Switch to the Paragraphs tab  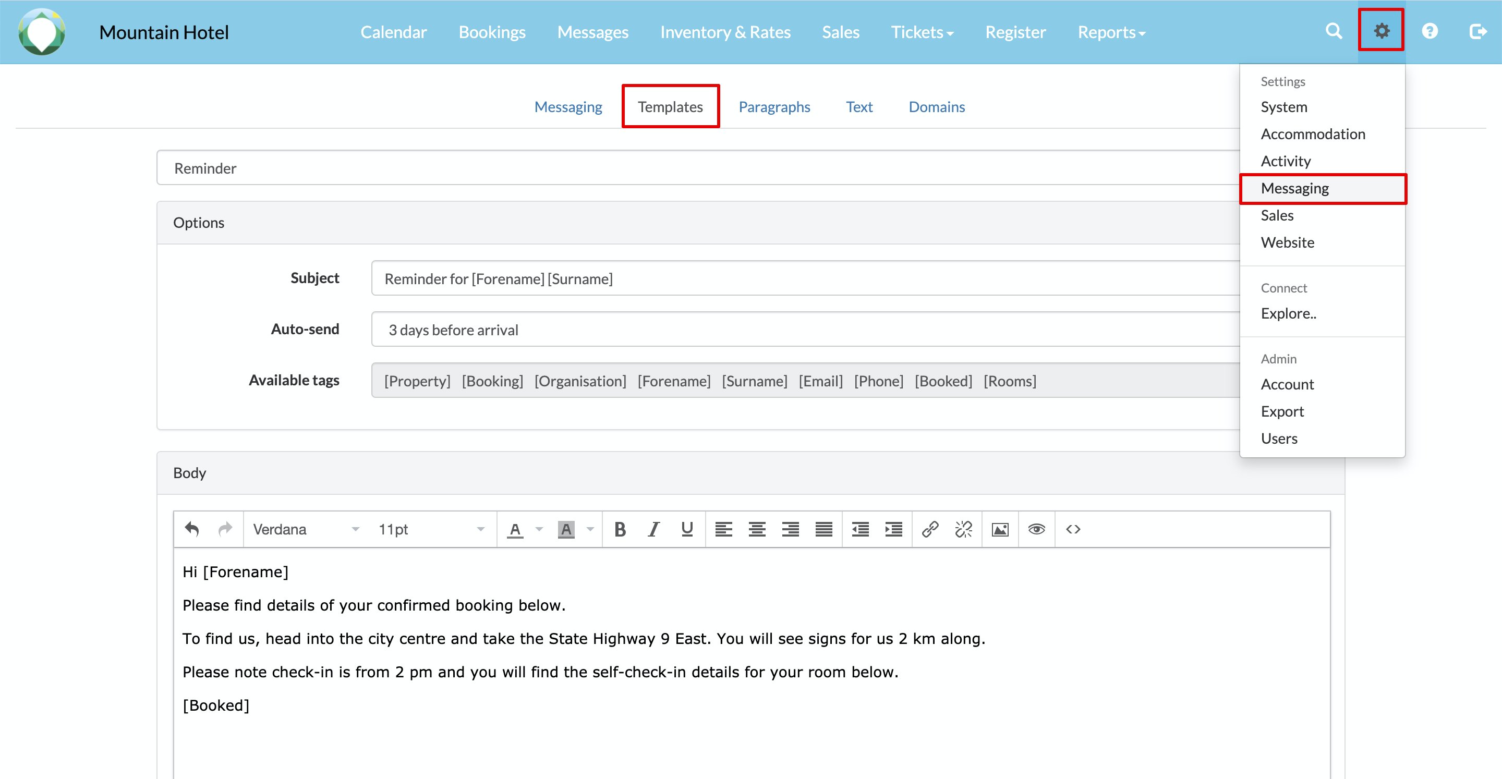pos(774,107)
